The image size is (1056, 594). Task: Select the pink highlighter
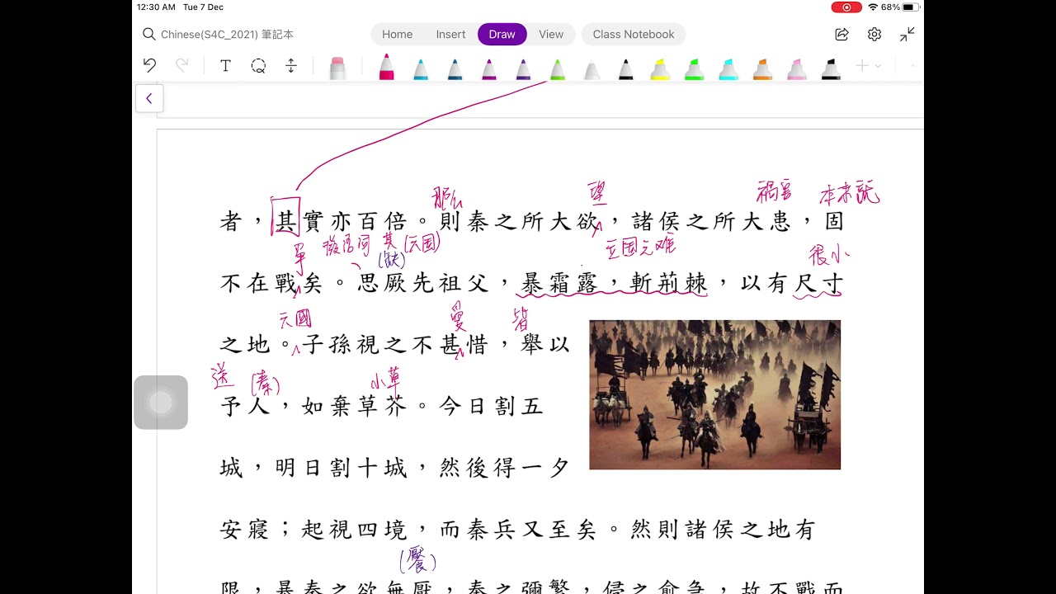pyautogui.click(x=797, y=69)
